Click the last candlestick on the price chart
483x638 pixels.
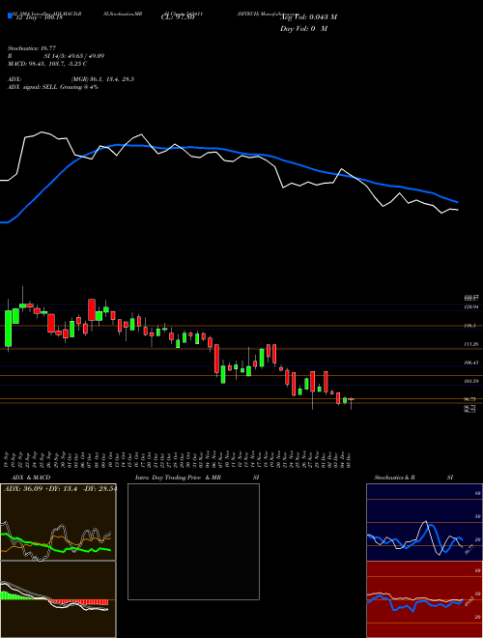[x=352, y=399]
